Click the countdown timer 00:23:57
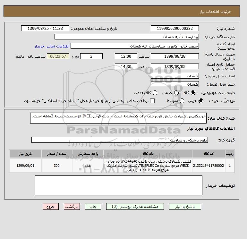 [58, 56]
